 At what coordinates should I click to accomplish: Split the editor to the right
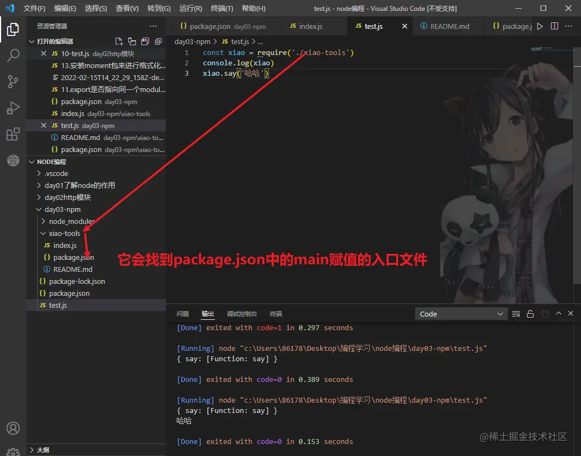point(554,26)
